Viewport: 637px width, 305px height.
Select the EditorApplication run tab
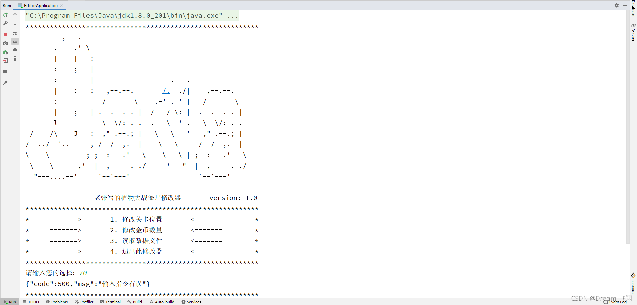41,6
